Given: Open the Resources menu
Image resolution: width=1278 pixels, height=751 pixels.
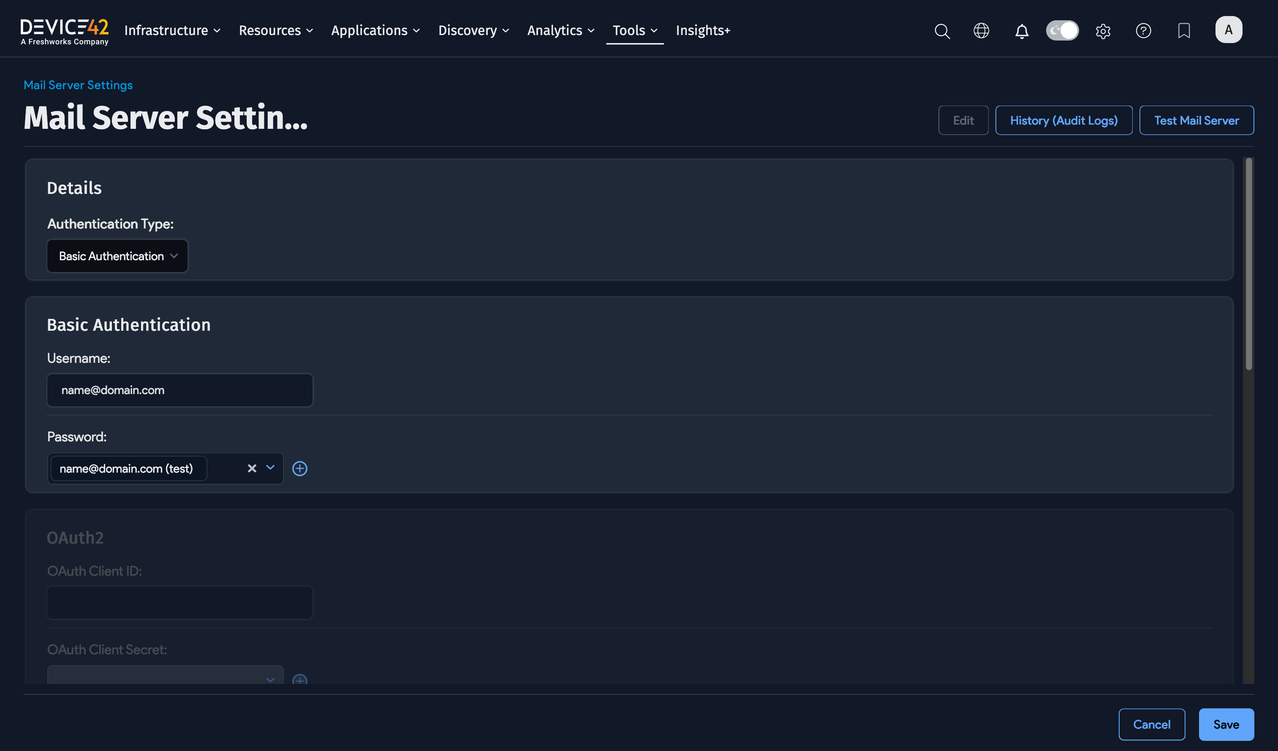Looking at the screenshot, I should (x=276, y=30).
